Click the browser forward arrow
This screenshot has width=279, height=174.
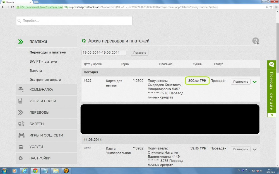pyautogui.click(x=8, y=7)
